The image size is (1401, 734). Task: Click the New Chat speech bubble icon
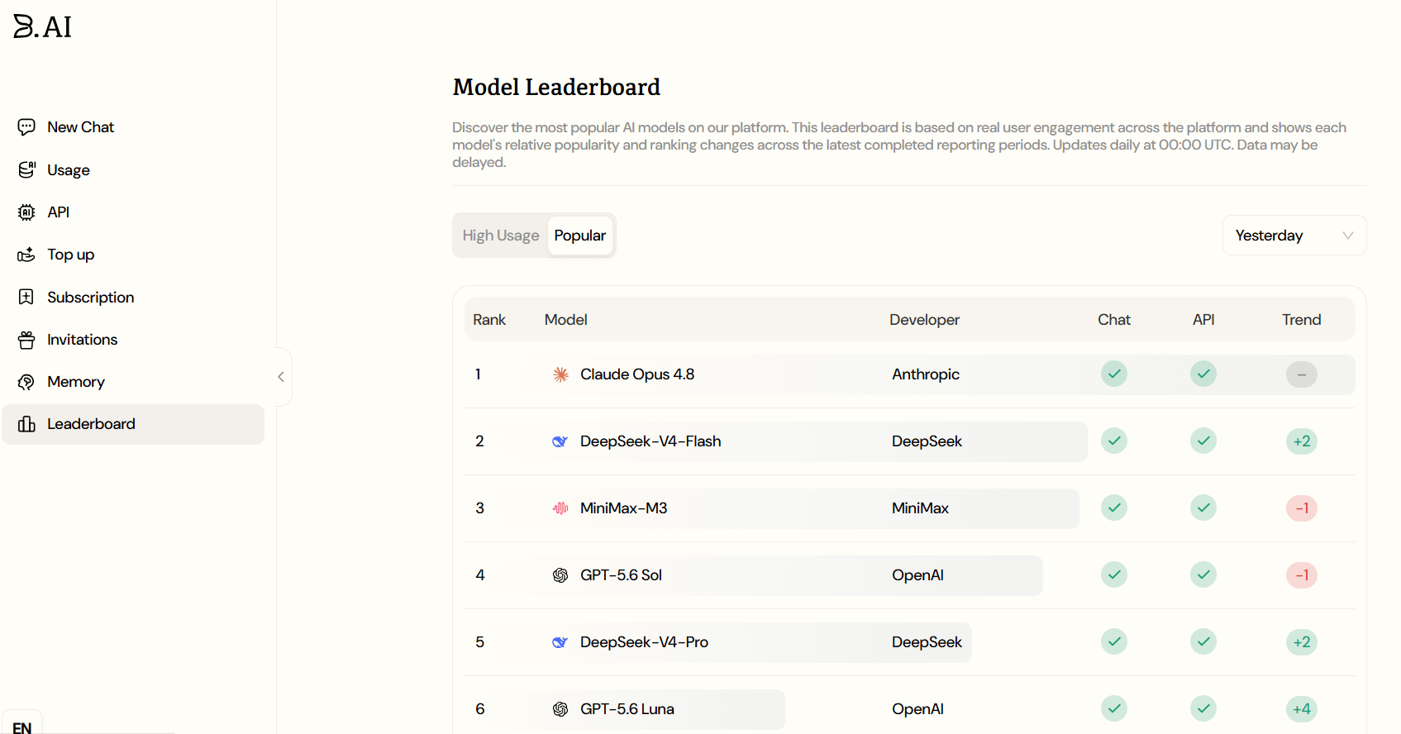pyautogui.click(x=26, y=126)
